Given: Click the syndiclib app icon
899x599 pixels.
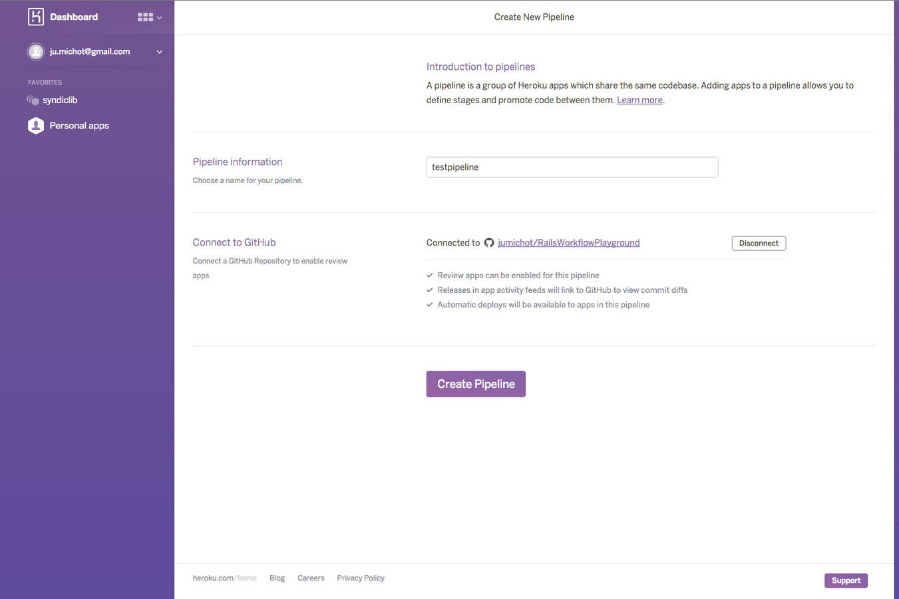Looking at the screenshot, I should [33, 100].
